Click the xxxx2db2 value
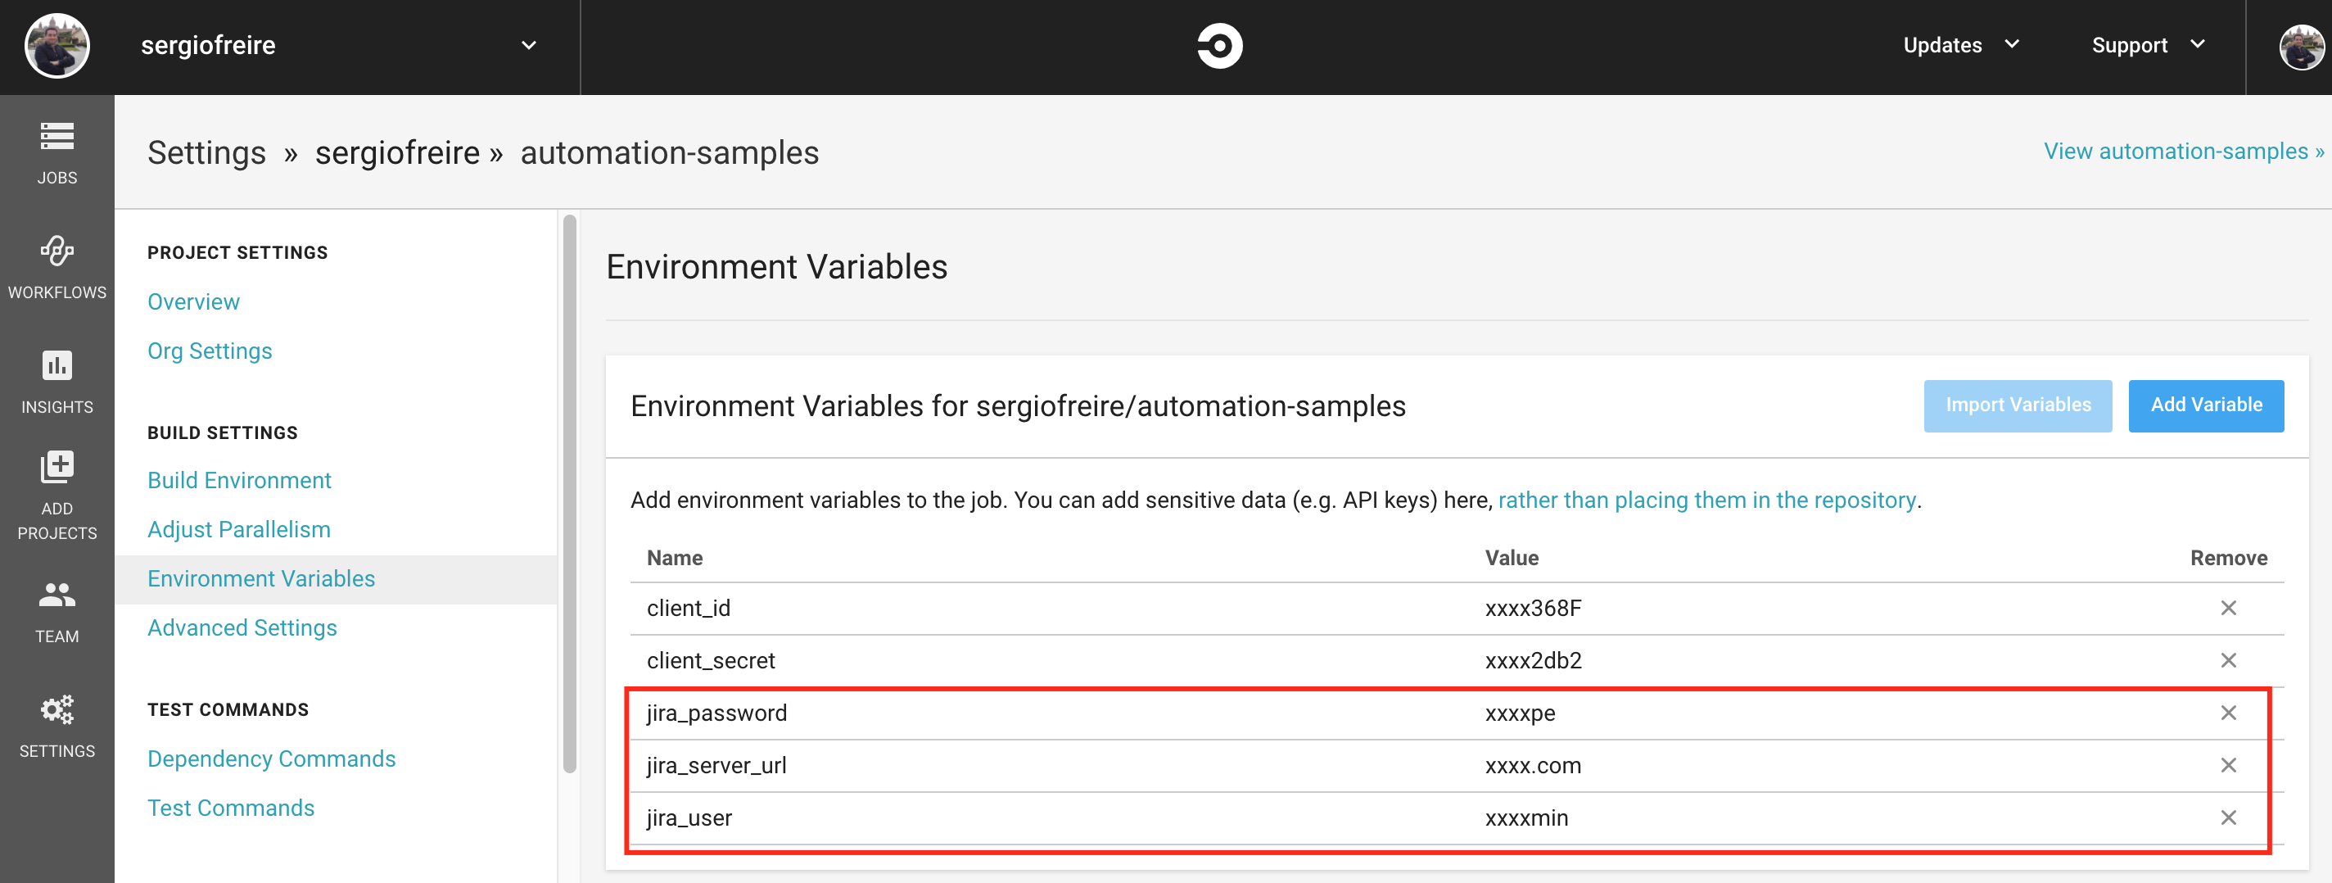The image size is (2332, 883). point(1533,660)
